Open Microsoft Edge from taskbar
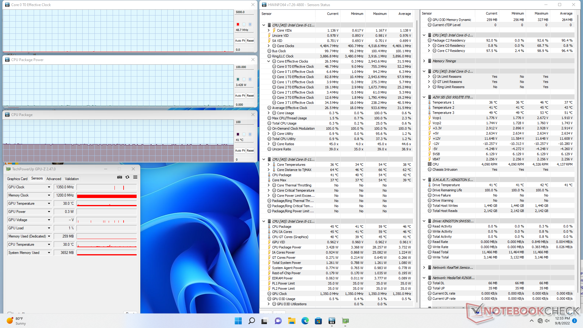 click(305, 321)
